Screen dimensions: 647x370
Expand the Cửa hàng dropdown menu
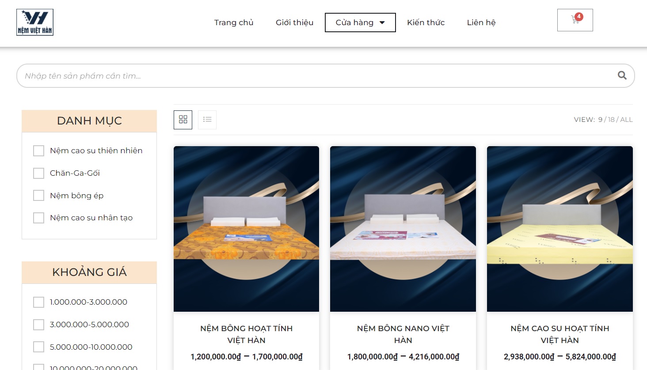[360, 23]
